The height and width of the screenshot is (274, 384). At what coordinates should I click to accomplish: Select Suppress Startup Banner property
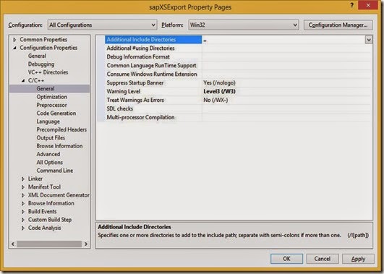point(153,82)
